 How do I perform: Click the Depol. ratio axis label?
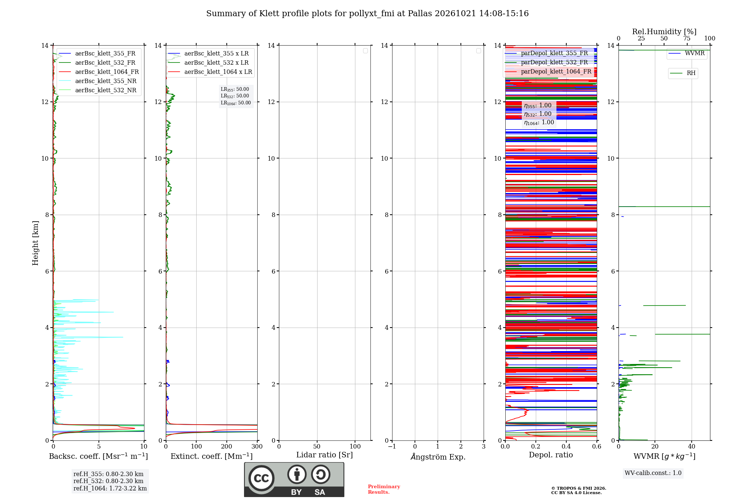click(x=551, y=455)
